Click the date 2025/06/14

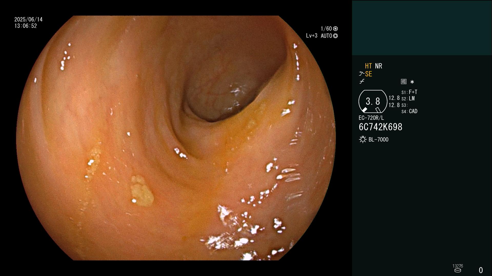(28, 19)
